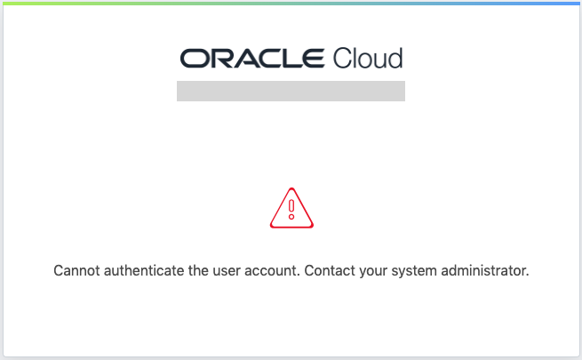Click the red warning triangle icon
This screenshot has width=582, height=360.
(x=291, y=208)
